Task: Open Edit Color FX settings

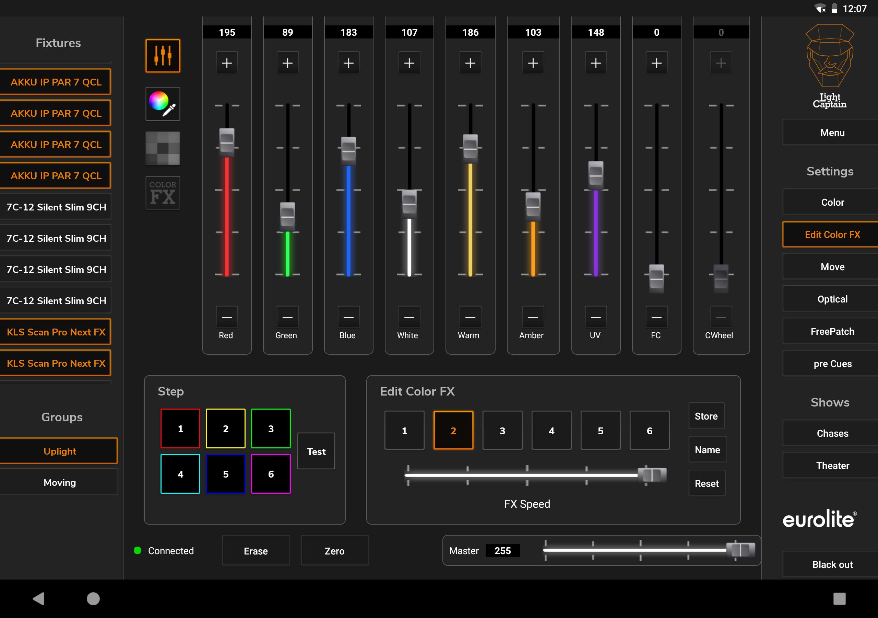Action: coord(831,234)
